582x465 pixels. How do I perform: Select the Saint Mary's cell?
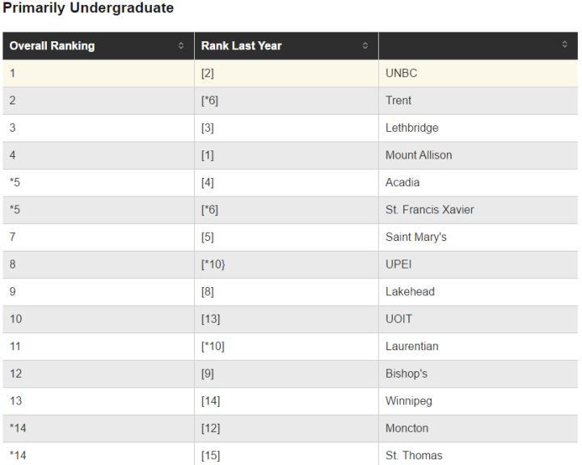click(415, 238)
